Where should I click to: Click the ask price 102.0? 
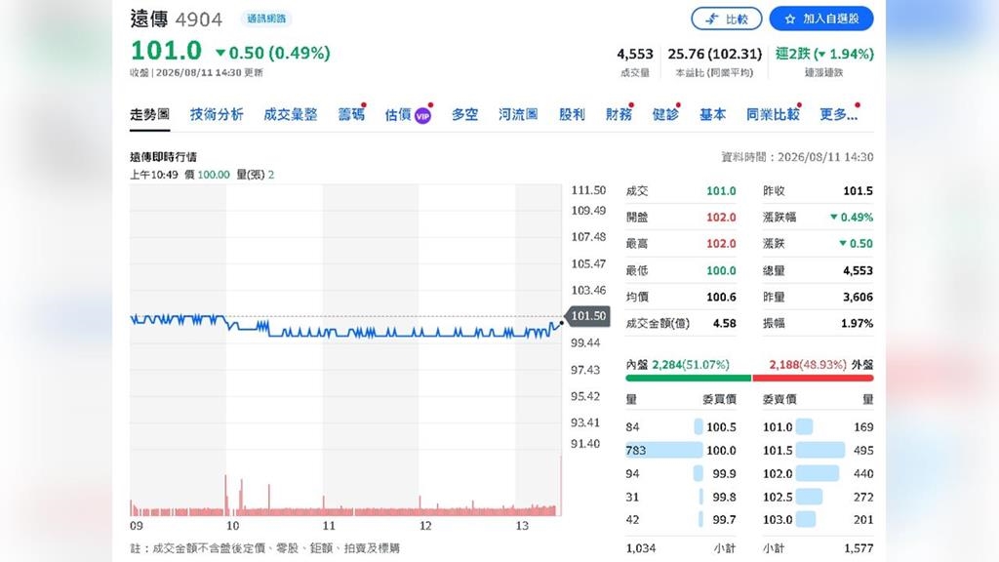[778, 474]
